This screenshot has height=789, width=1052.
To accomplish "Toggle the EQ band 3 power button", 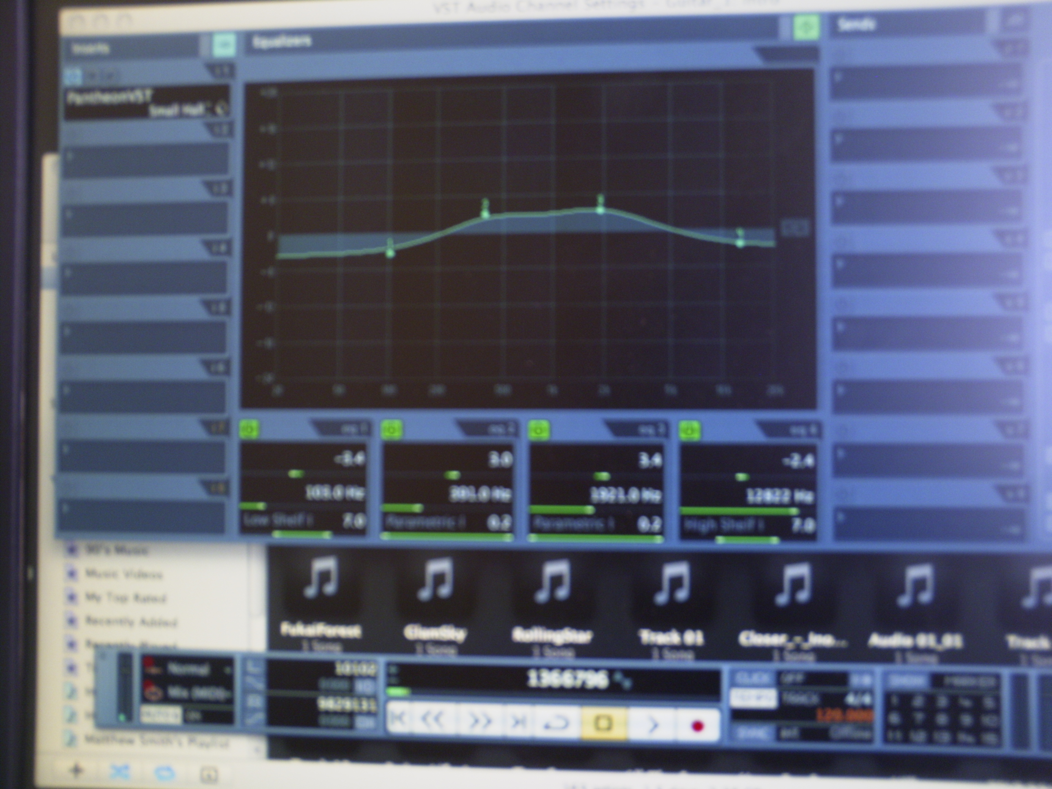I will point(539,430).
